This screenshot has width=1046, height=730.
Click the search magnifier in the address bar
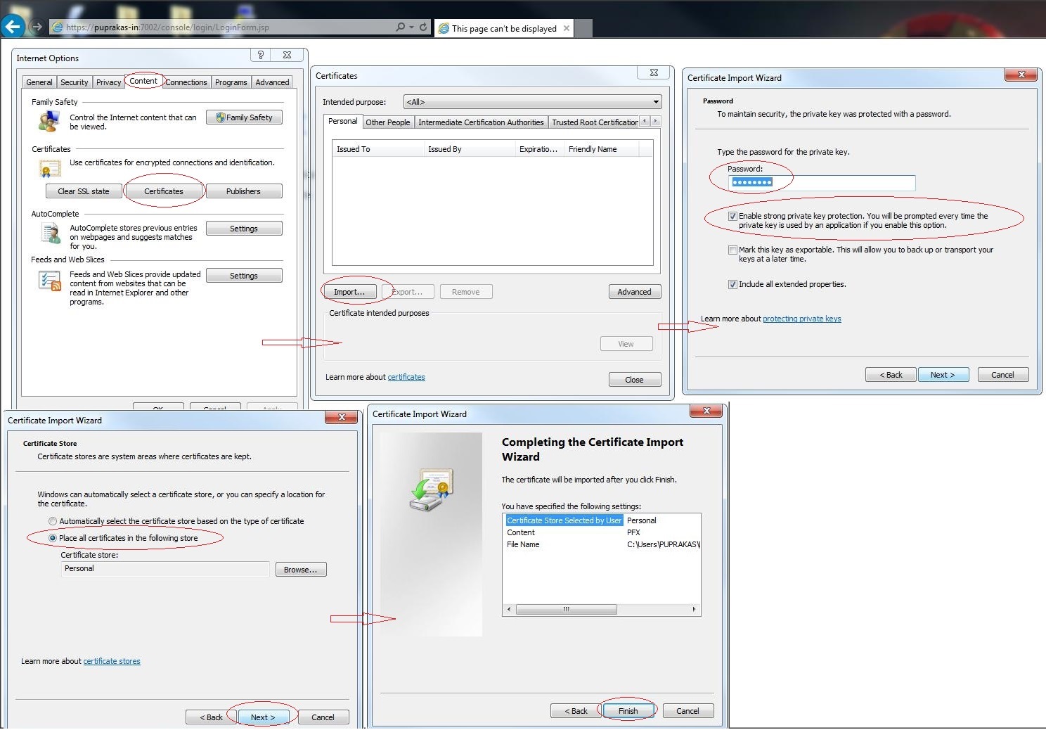tap(400, 27)
